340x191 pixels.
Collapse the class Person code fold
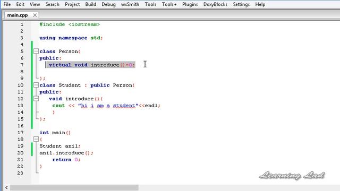pyautogui.click(x=36, y=51)
